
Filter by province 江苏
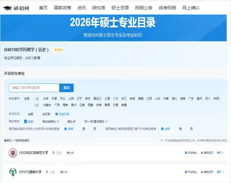116,98
